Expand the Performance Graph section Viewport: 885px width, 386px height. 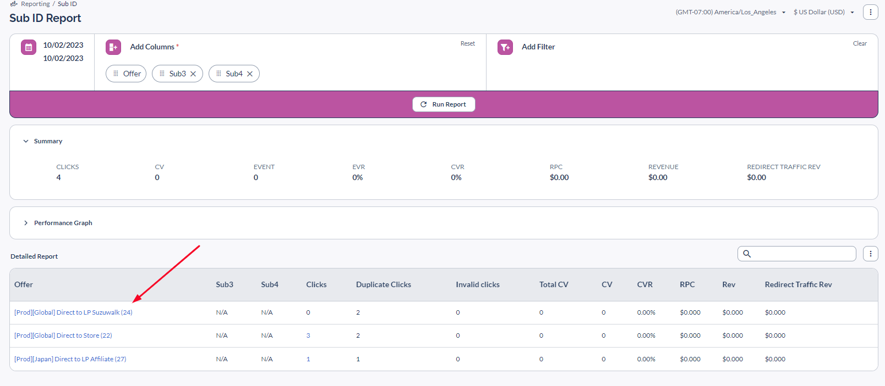pyautogui.click(x=26, y=223)
